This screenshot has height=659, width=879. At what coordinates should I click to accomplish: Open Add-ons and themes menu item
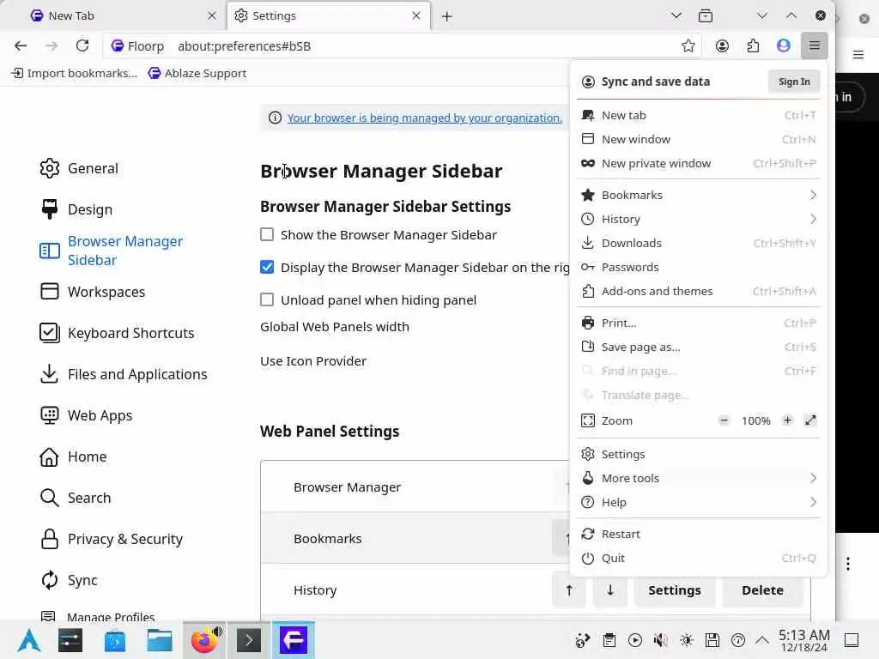[x=699, y=292]
